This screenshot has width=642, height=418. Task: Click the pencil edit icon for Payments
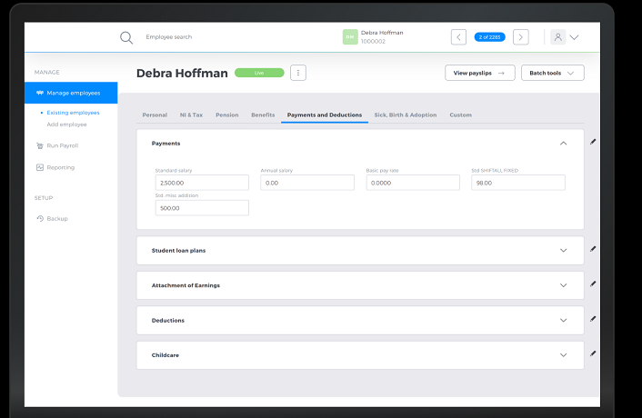pyautogui.click(x=593, y=142)
